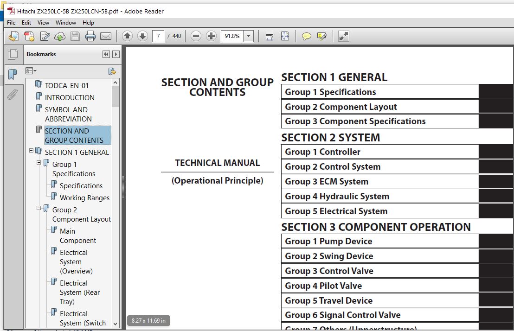This screenshot has height=331, width=514.
Task: Open the zoom level dropdown arrow
Action: [x=249, y=36]
